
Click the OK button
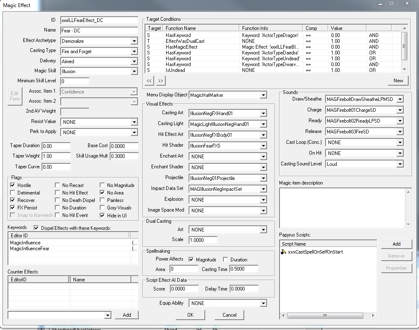click(x=190, y=315)
